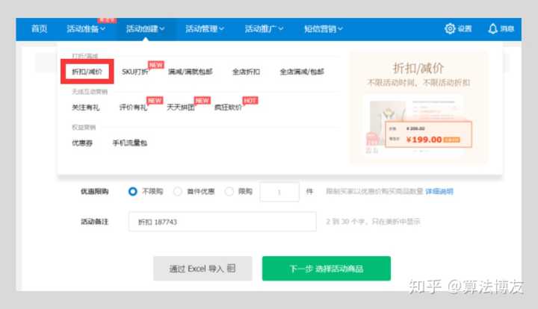Expand the 活动管理 dropdown menu
This screenshot has height=309, width=538.
pyautogui.click(x=204, y=29)
